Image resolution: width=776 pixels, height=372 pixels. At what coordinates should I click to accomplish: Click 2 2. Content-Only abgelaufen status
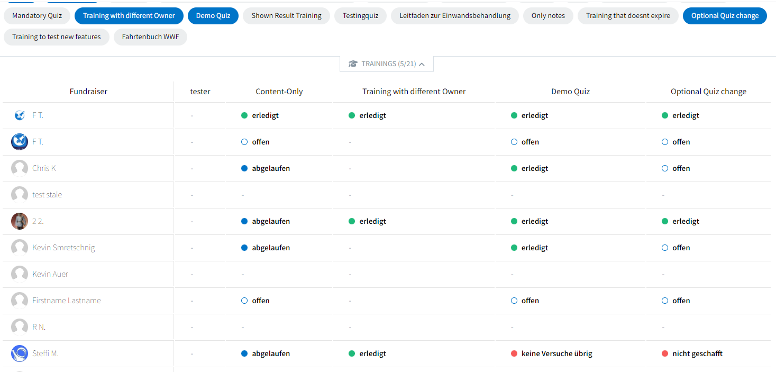[266, 221]
